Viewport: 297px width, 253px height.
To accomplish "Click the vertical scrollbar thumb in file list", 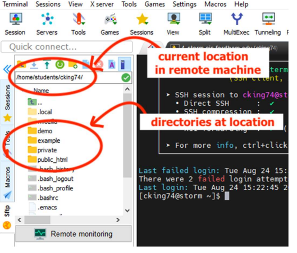I will [127, 135].
